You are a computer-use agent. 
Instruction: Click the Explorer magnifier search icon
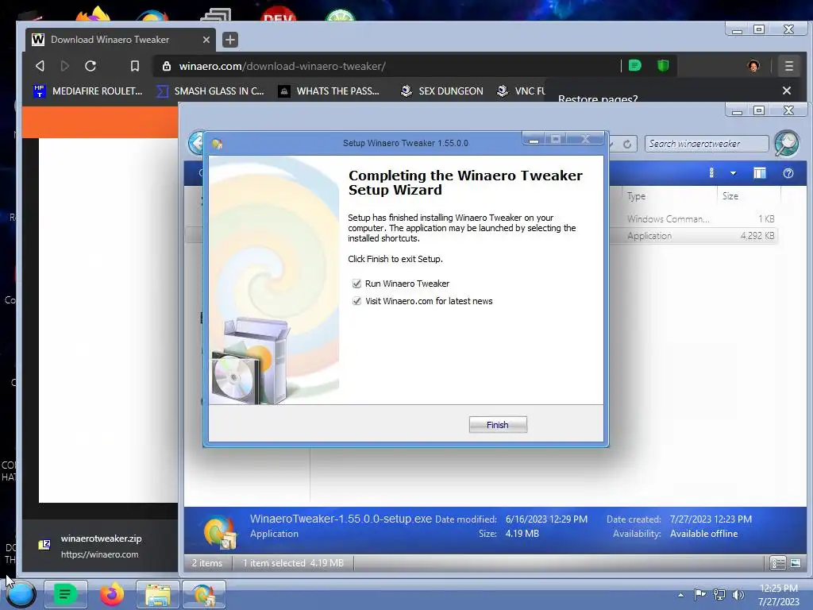tap(787, 143)
